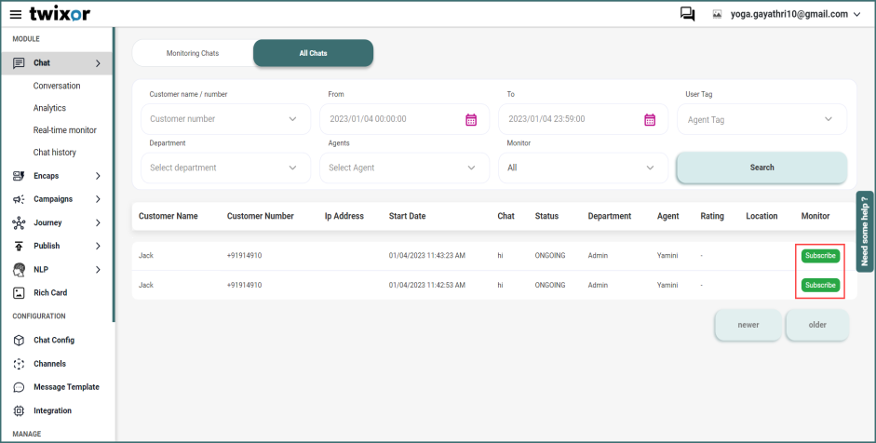Viewport: 876px width, 443px height.
Task: Open Real-time monitor in Chat submenu
Action: 64,130
